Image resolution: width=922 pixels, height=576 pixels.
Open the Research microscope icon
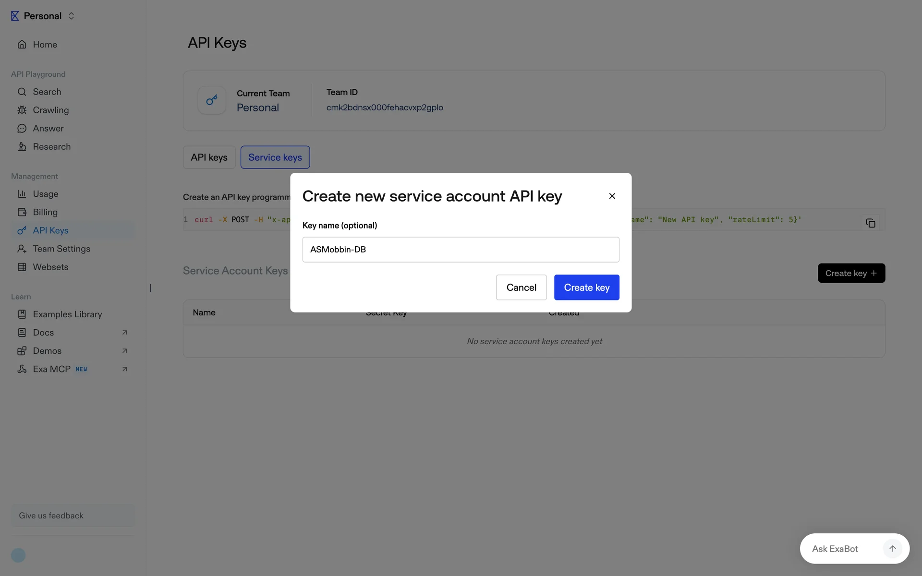[x=22, y=147]
